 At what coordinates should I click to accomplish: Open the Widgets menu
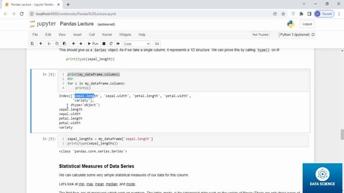click(x=125, y=34)
